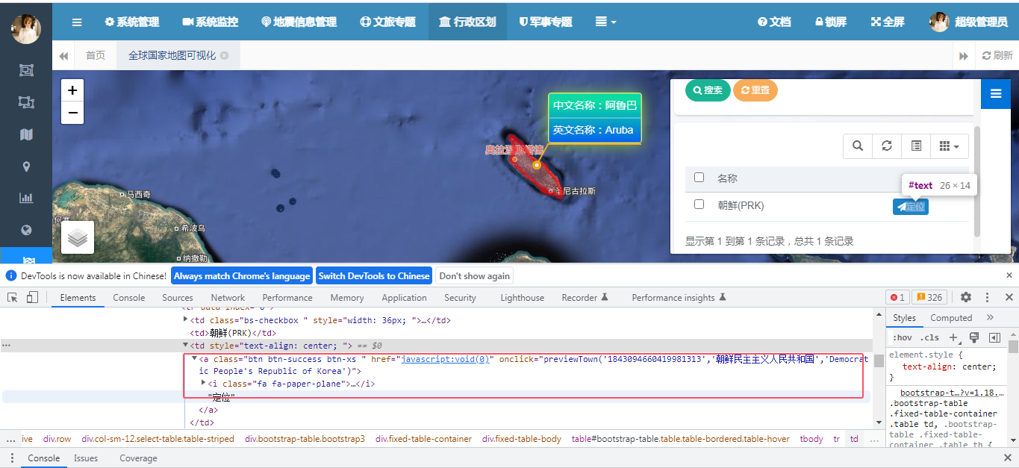Viewport: 1019px width, 468px height.
Task: Open the map layers switcher
Action: tap(78, 237)
